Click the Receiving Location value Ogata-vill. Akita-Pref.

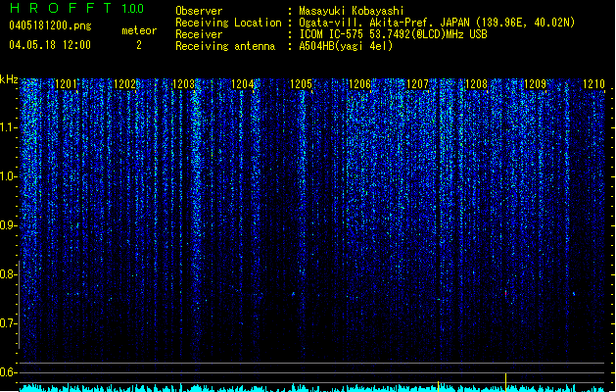point(367,23)
